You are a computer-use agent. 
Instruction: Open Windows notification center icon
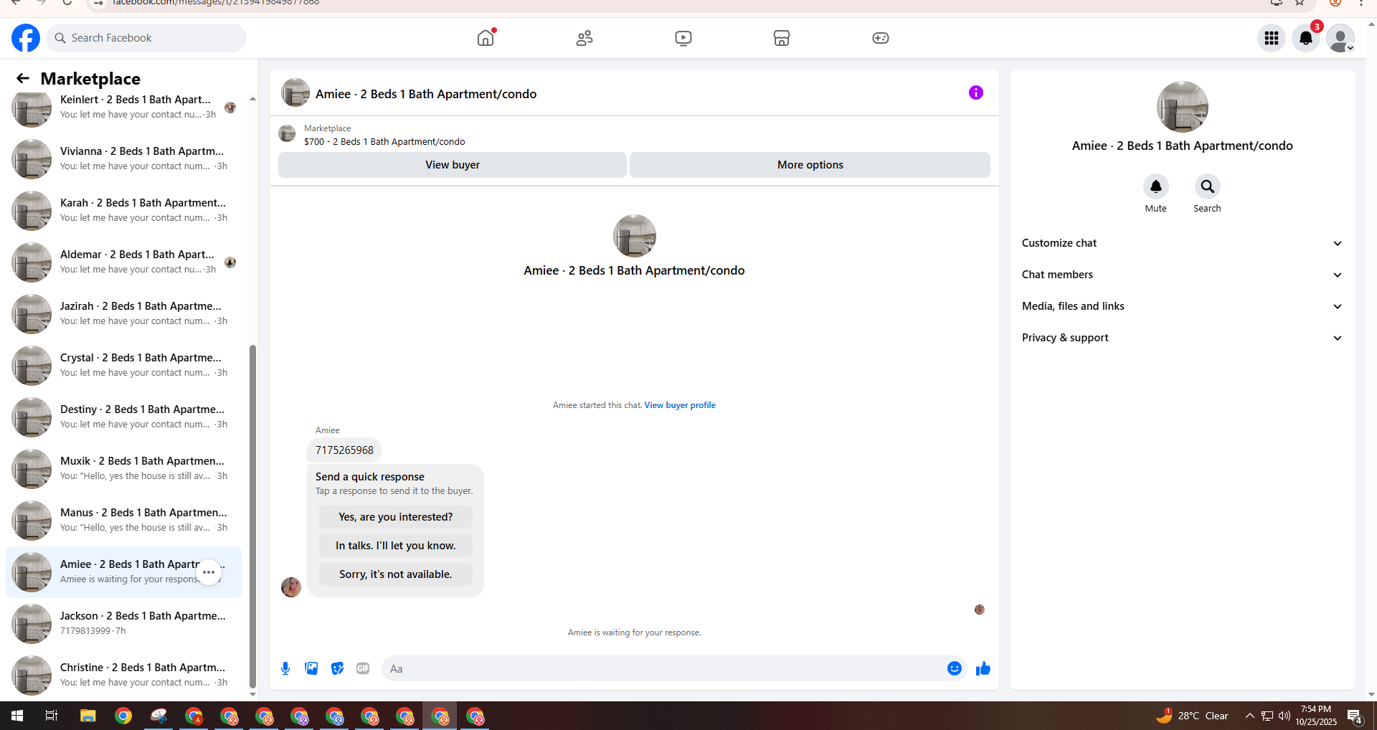(x=1355, y=716)
